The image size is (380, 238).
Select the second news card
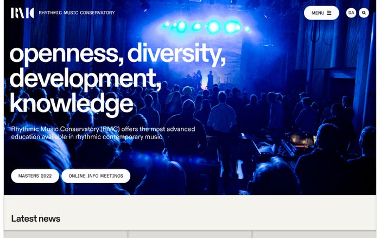click(x=190, y=234)
